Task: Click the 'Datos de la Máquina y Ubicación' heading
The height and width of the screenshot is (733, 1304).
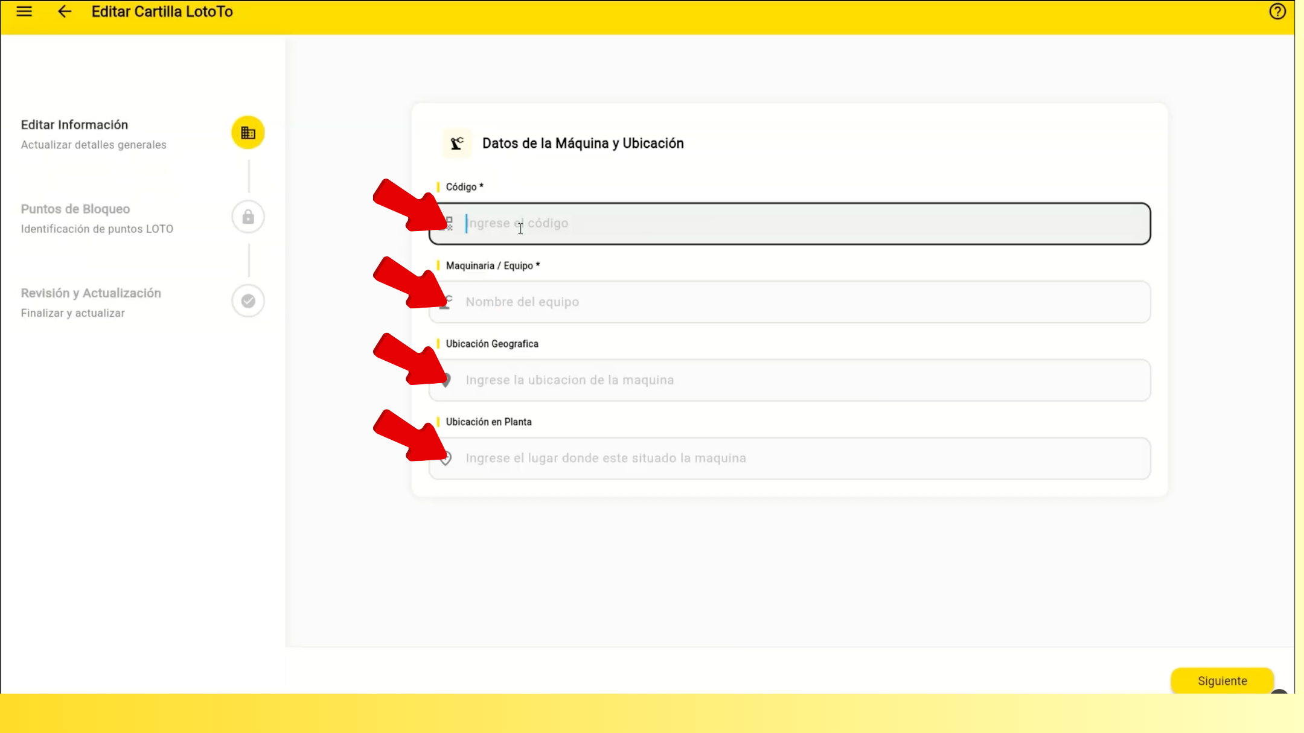Action: pos(583,144)
